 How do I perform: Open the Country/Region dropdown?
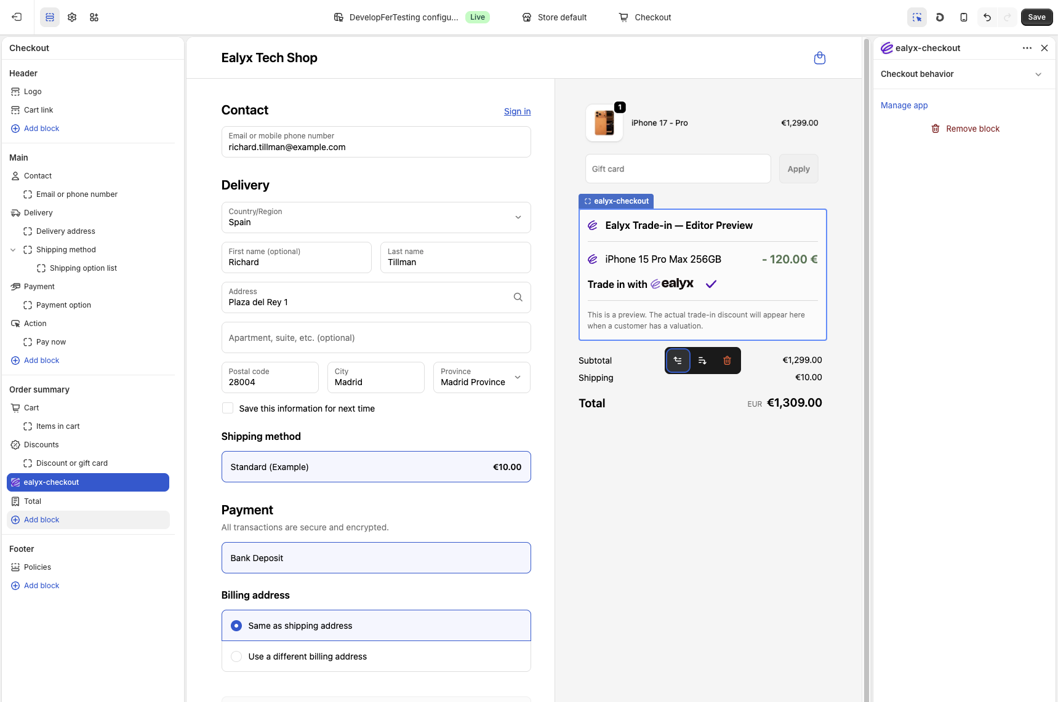(375, 217)
